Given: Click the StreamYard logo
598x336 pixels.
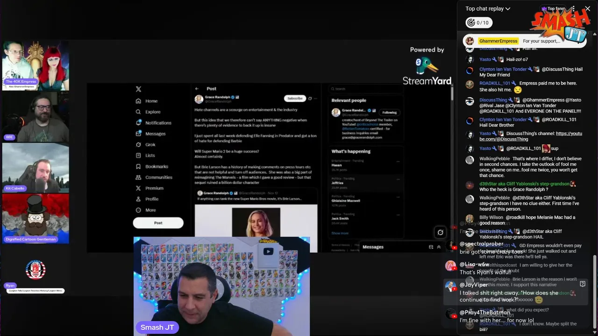Looking at the screenshot, I should click(x=427, y=71).
